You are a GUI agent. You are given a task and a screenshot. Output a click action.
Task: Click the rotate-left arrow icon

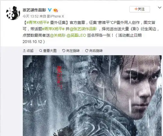coord(64,51)
